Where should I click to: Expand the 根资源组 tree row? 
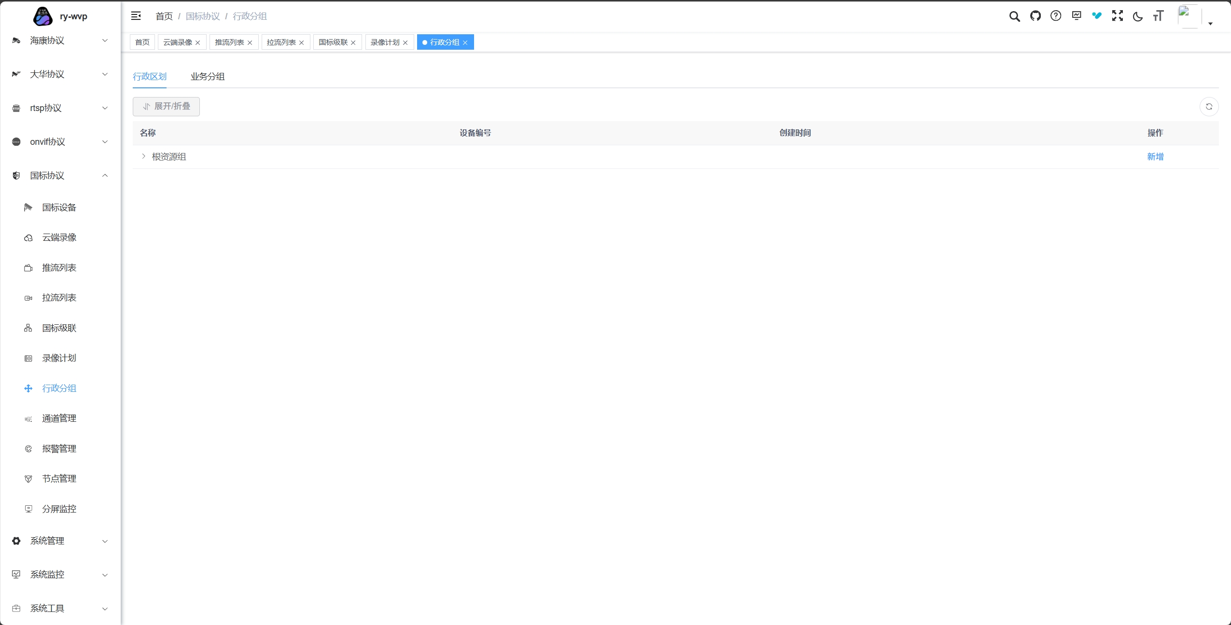(x=143, y=156)
